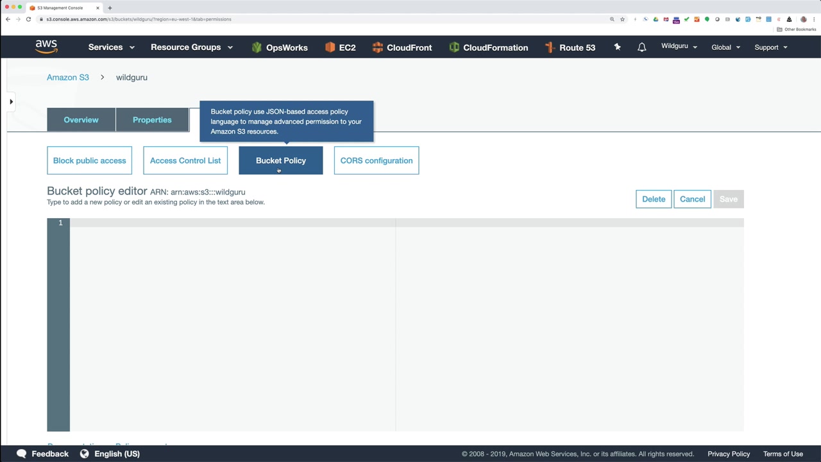Close the S3 Management Console browser tab
Viewport: 821px width, 462px height.
tap(97, 8)
